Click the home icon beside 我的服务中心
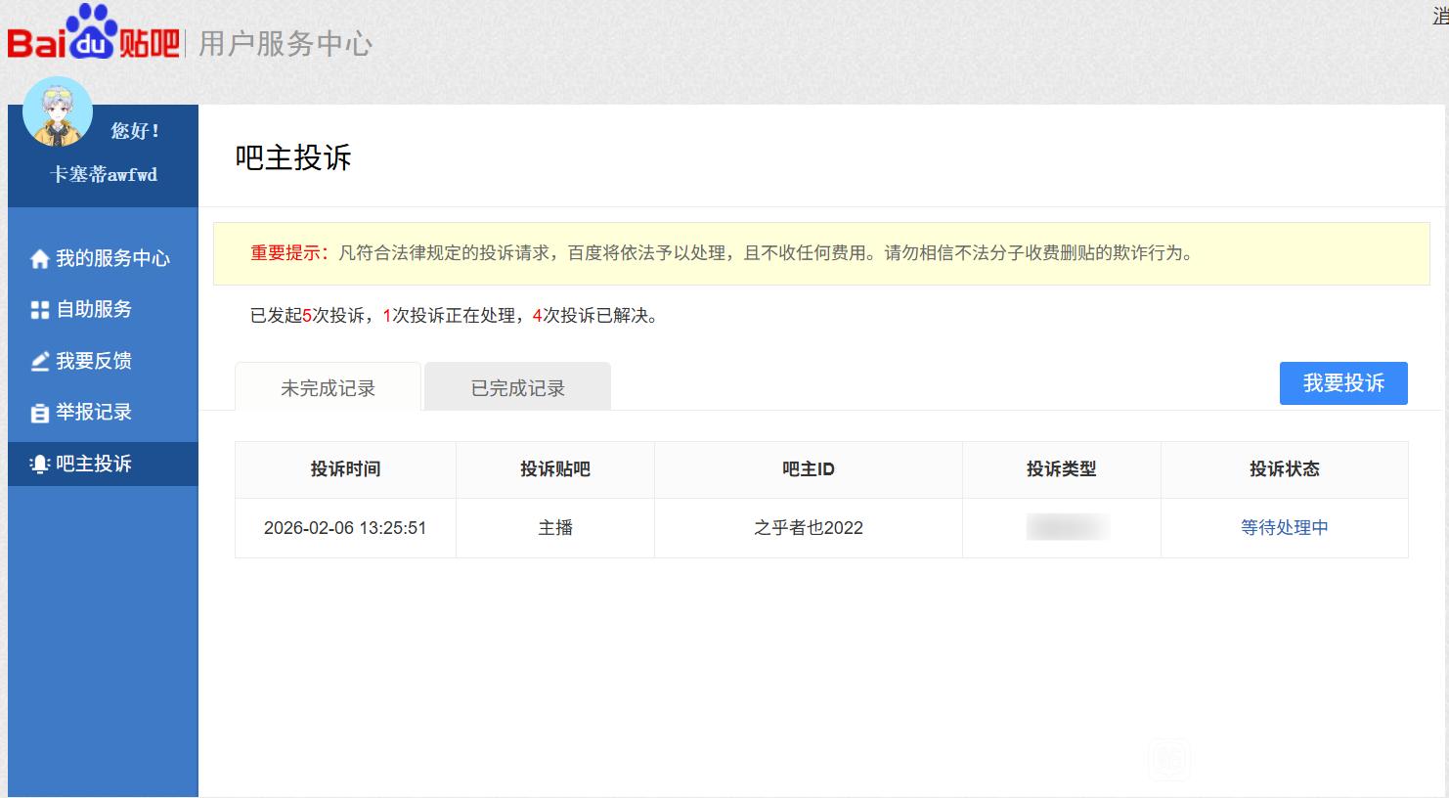Screen dimensions: 1449x798 (x=40, y=259)
